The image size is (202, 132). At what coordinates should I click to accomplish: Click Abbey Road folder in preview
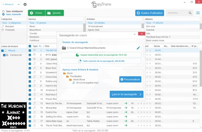pyautogui.click(x=77, y=80)
